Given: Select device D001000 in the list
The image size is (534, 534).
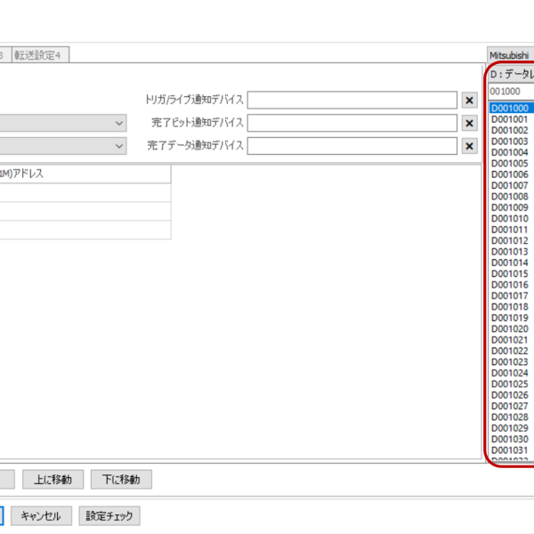Looking at the screenshot, I should click(x=510, y=108).
